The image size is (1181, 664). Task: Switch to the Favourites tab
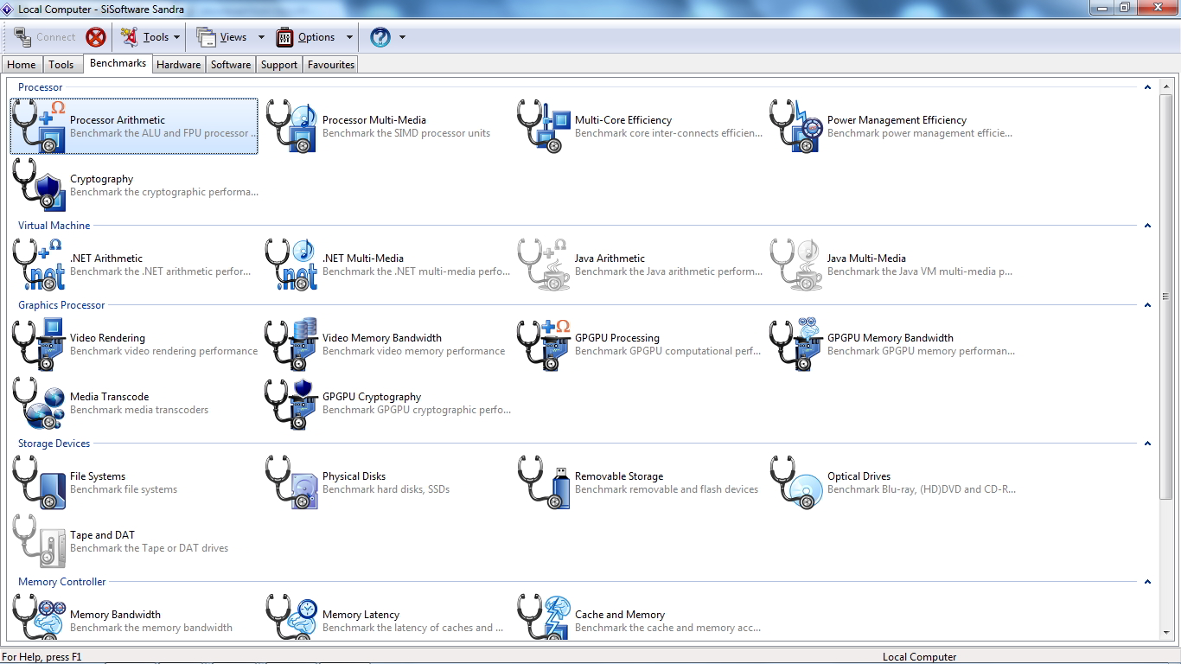tap(331, 65)
